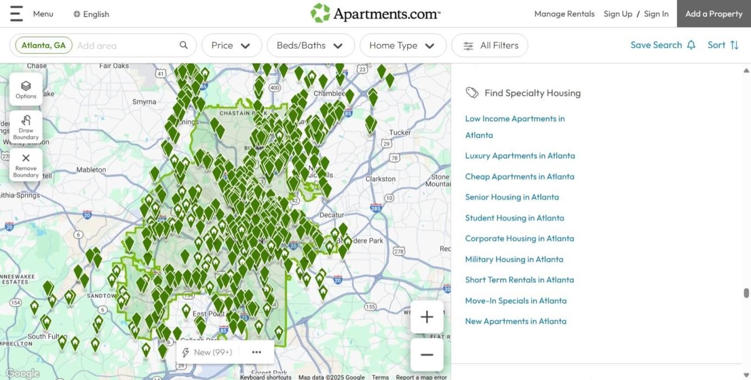Open Manage Rentals in header
Image resolution: width=751 pixels, height=380 pixels.
[x=564, y=14]
